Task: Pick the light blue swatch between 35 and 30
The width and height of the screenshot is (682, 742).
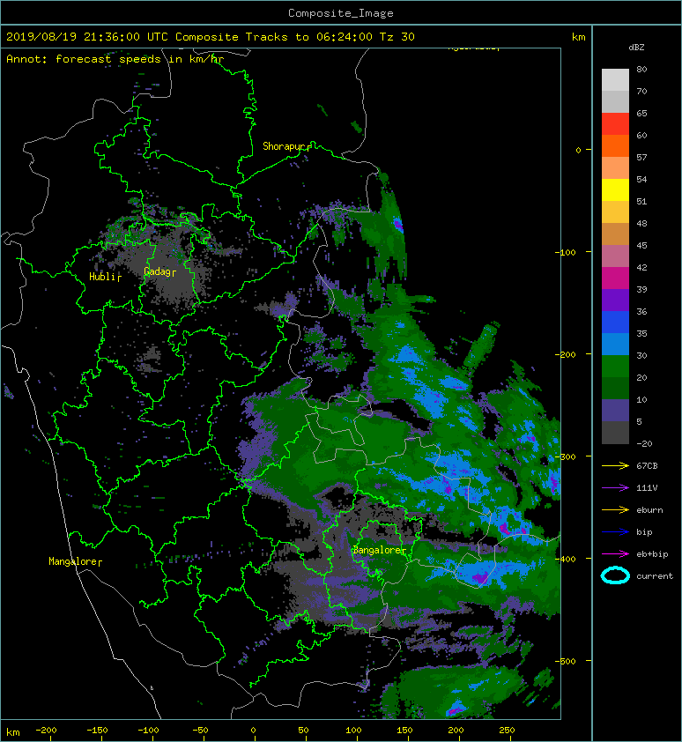Action: 615,344
